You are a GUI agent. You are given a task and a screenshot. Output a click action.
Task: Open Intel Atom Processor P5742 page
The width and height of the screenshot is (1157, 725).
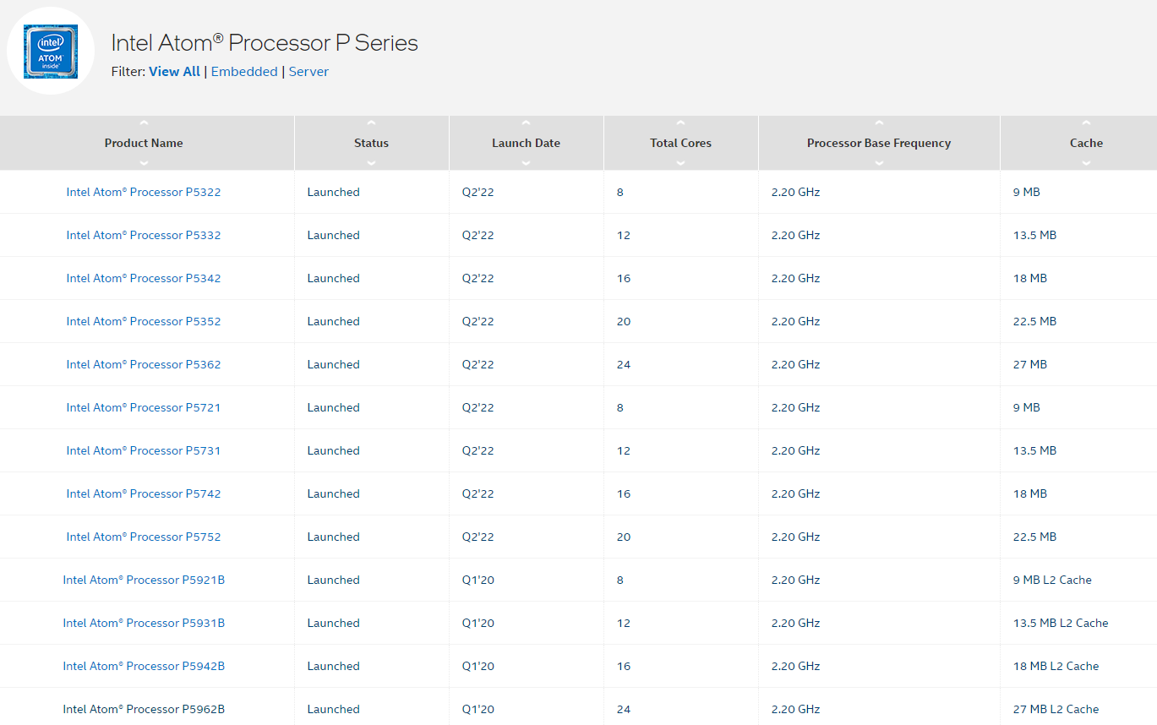tap(144, 493)
